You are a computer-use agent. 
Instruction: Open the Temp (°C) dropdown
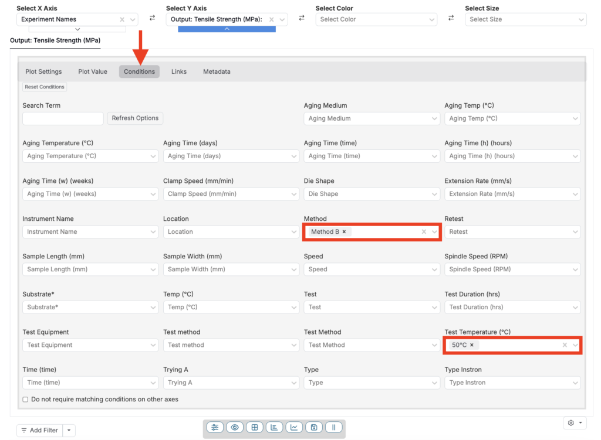[231, 307]
